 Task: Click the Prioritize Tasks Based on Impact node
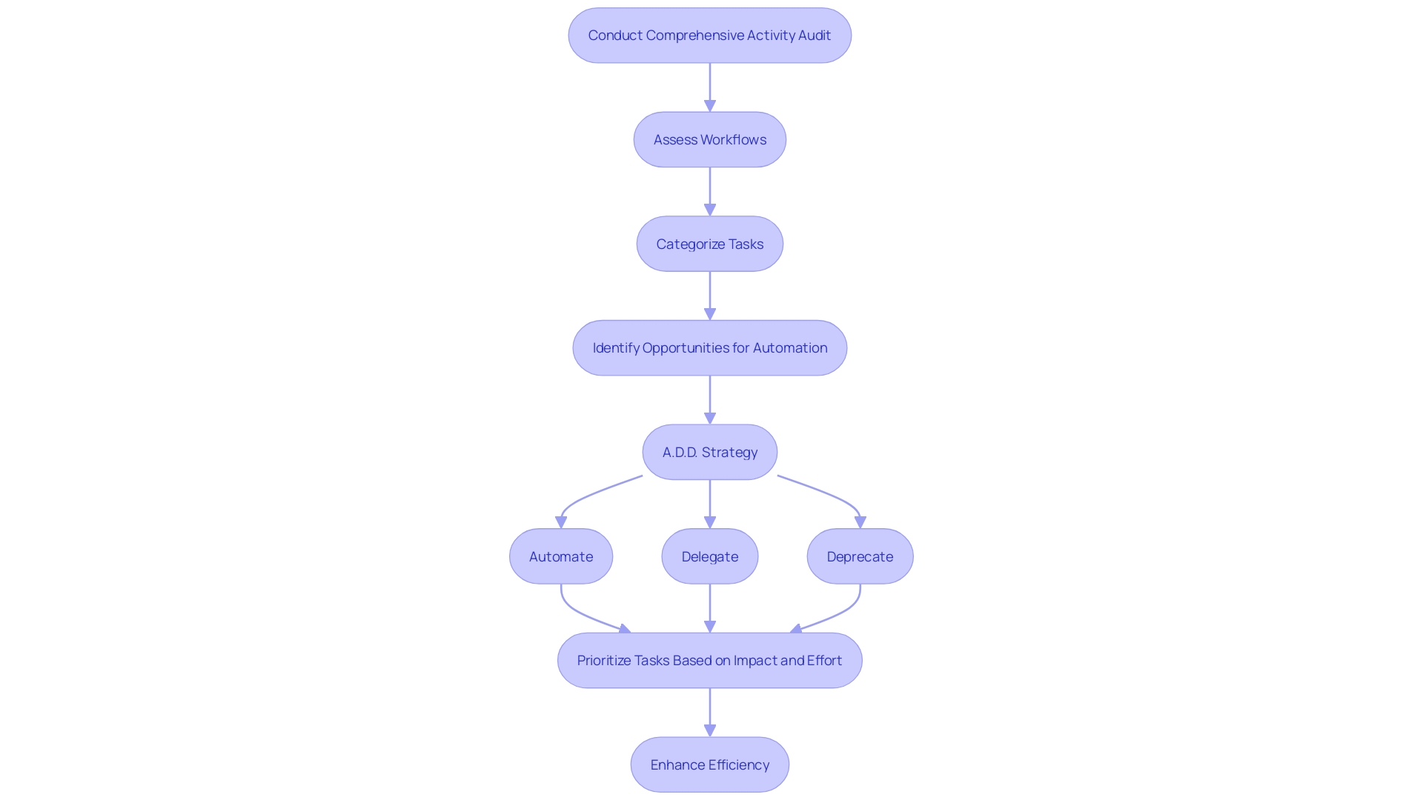[x=709, y=660]
